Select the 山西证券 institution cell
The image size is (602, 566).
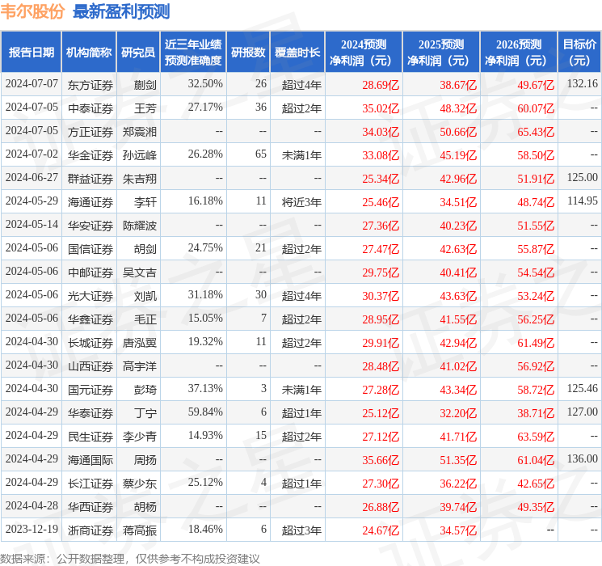(x=91, y=366)
